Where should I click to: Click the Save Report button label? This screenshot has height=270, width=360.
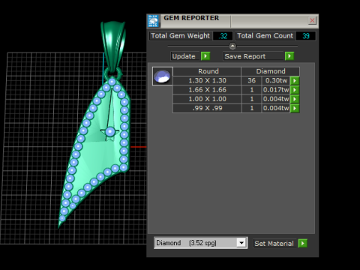click(253, 56)
